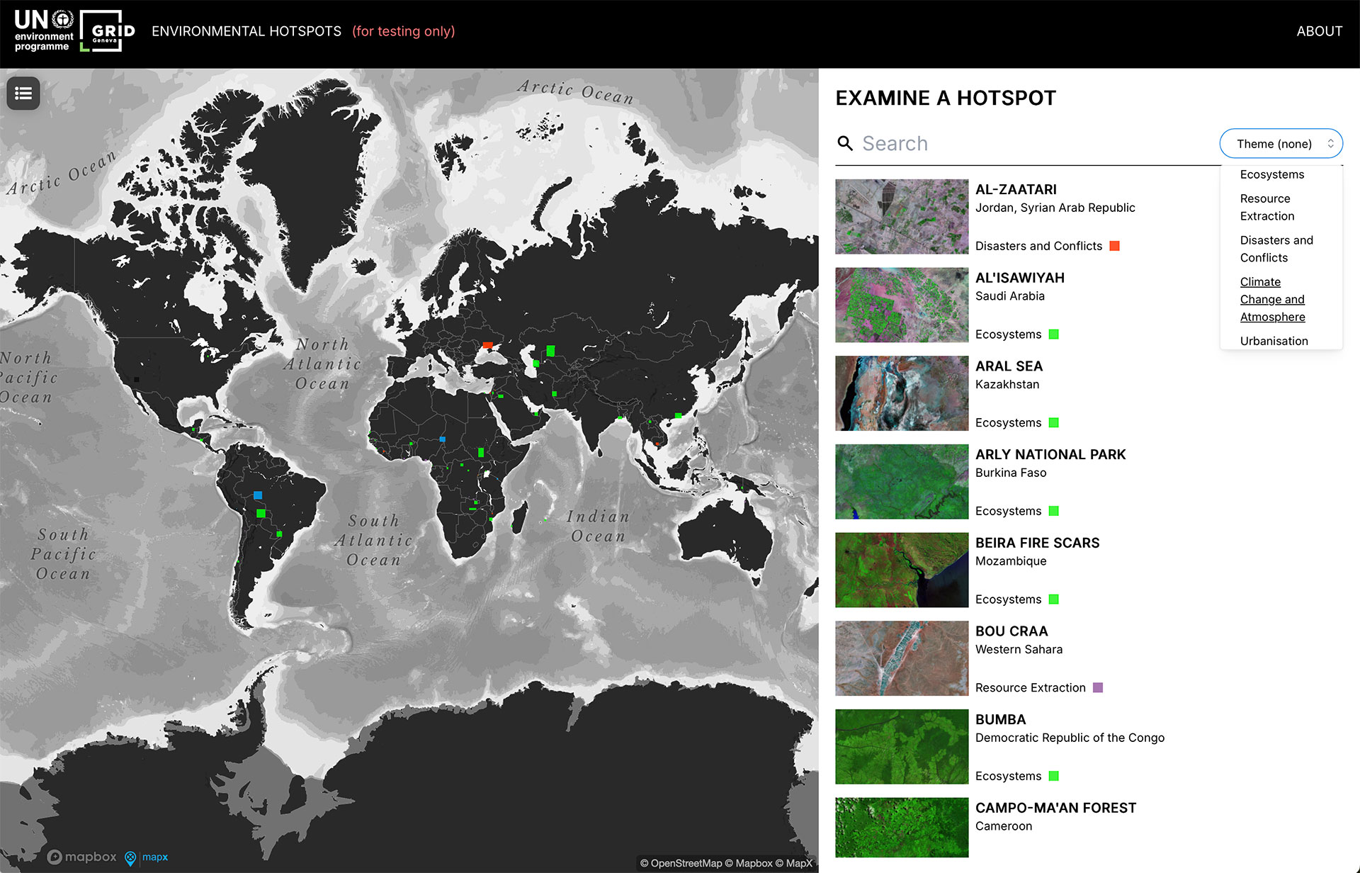The image size is (1360, 873).
Task: Pick Disasters and Conflicts theme option
Action: (1276, 249)
